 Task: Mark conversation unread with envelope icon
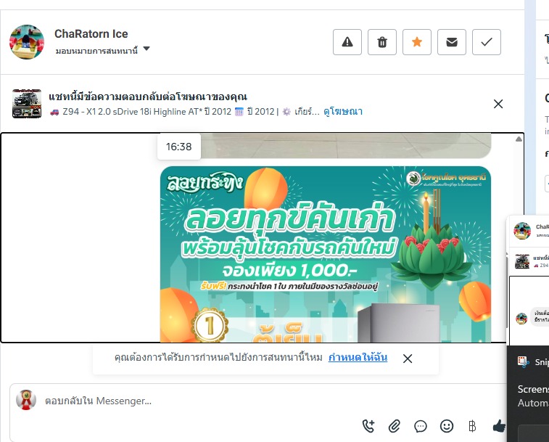452,42
